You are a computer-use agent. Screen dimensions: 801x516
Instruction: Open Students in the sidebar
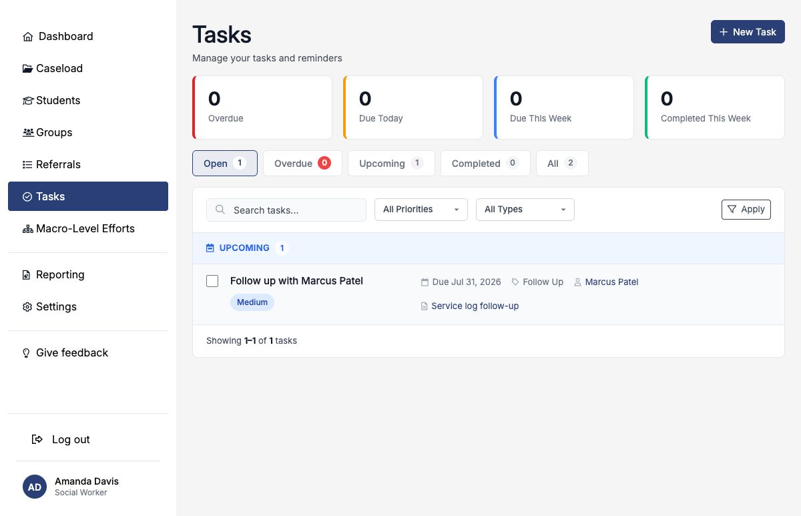(88, 101)
